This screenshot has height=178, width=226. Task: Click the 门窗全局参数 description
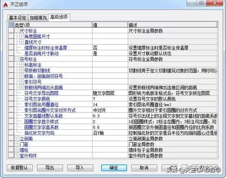tap(142, 144)
